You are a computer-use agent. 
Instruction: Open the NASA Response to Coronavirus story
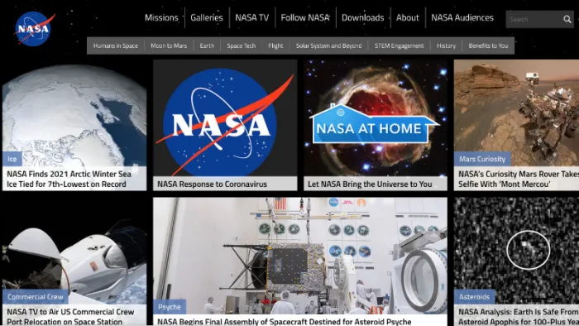click(212, 184)
